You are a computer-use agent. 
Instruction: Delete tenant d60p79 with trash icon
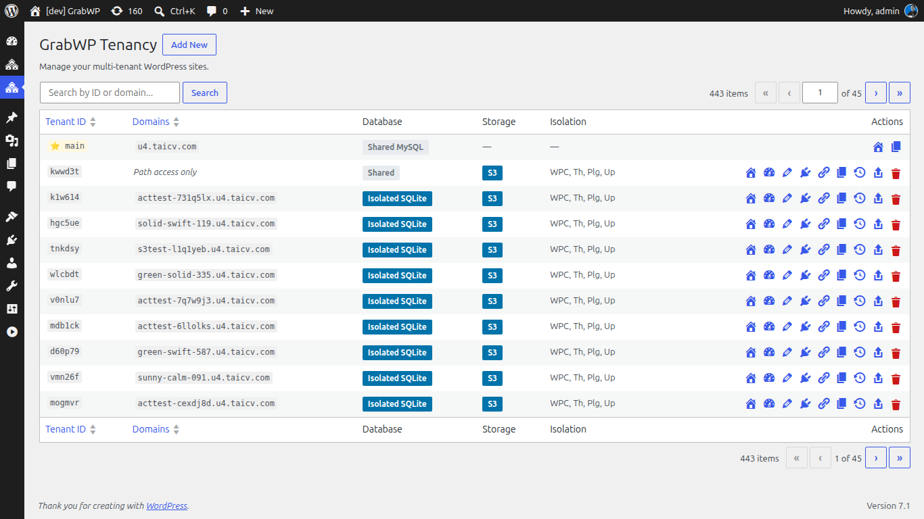pos(896,353)
